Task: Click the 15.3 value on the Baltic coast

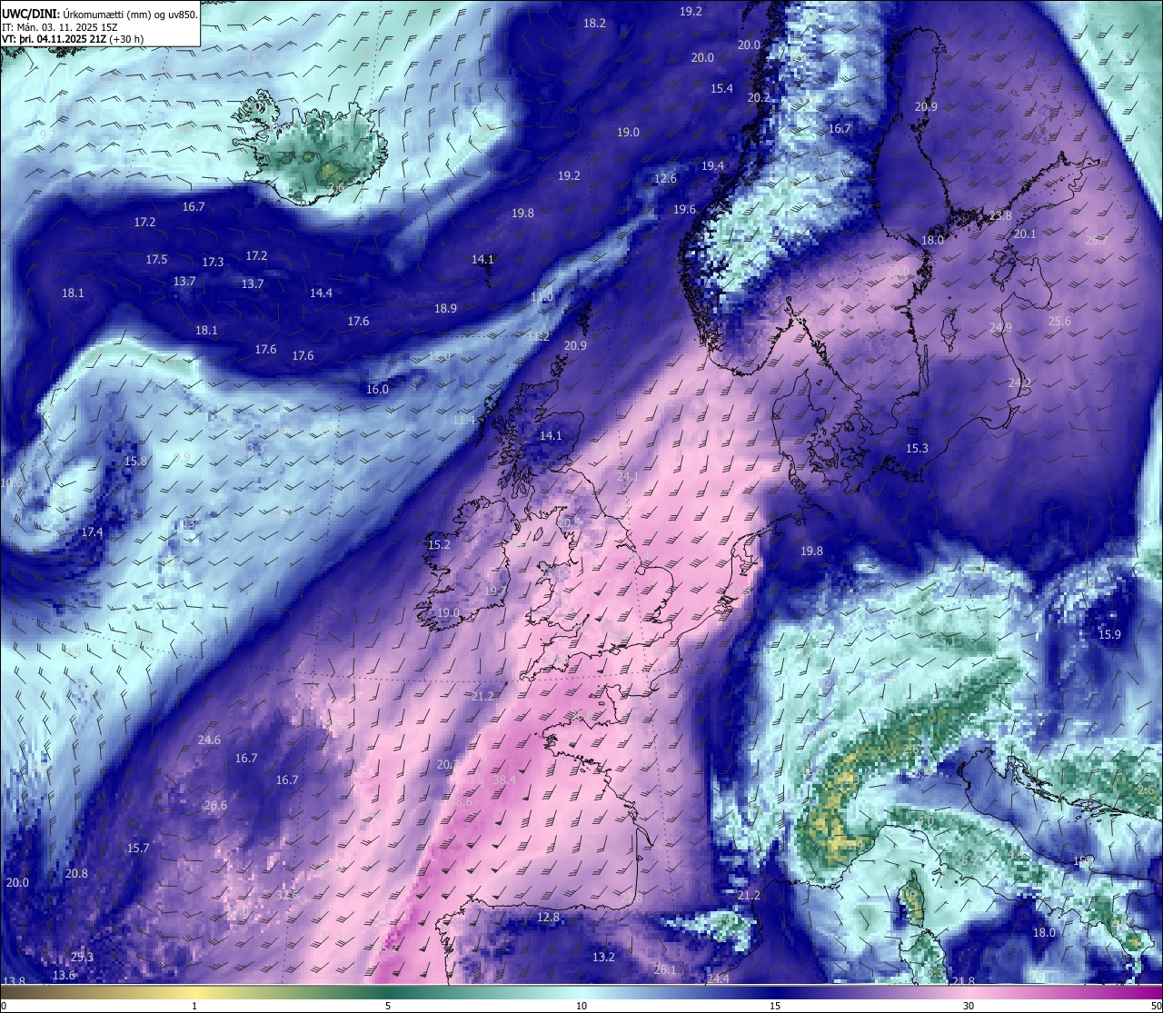Action: click(917, 448)
